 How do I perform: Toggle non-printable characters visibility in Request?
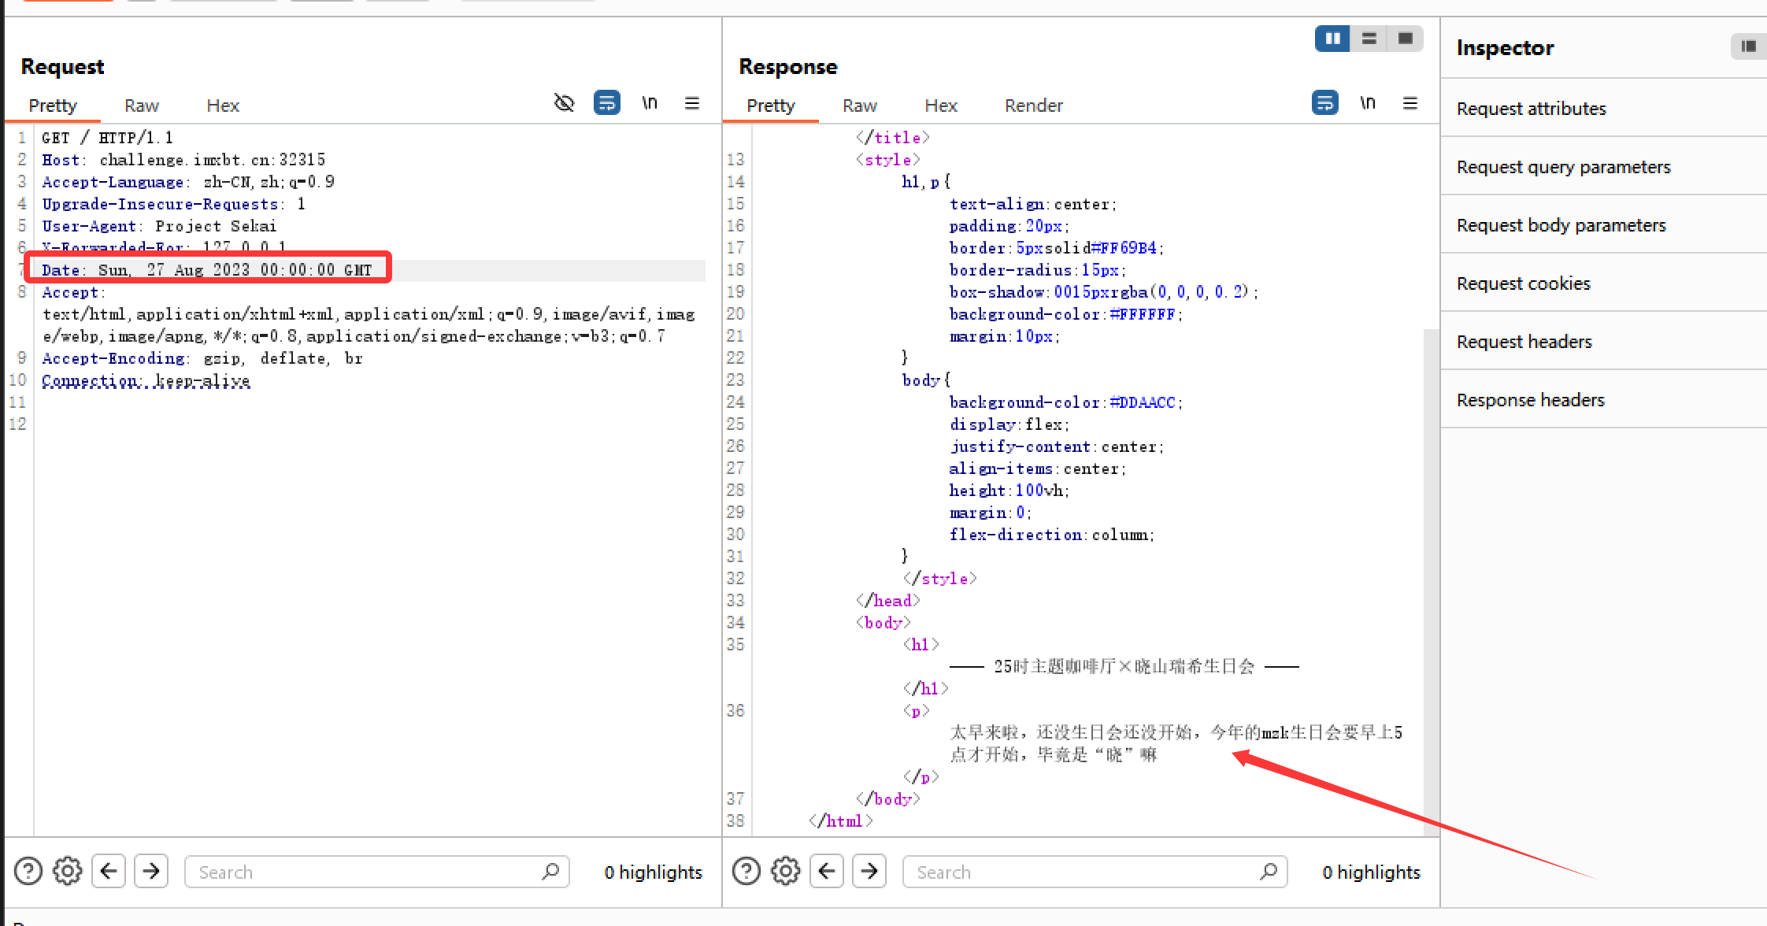click(564, 103)
